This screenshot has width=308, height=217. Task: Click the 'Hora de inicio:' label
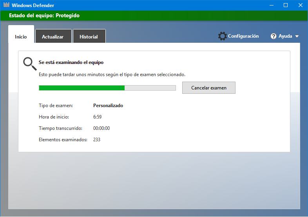coord(54,117)
